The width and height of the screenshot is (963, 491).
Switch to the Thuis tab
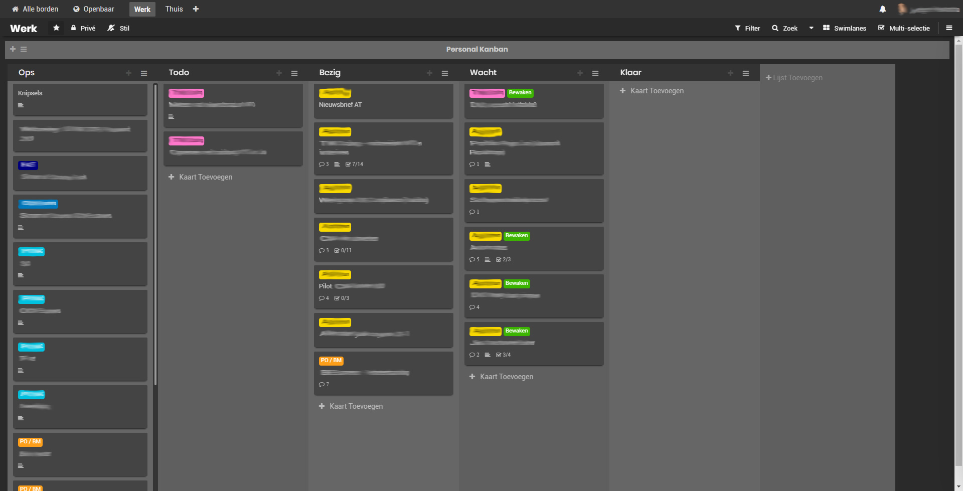174,9
